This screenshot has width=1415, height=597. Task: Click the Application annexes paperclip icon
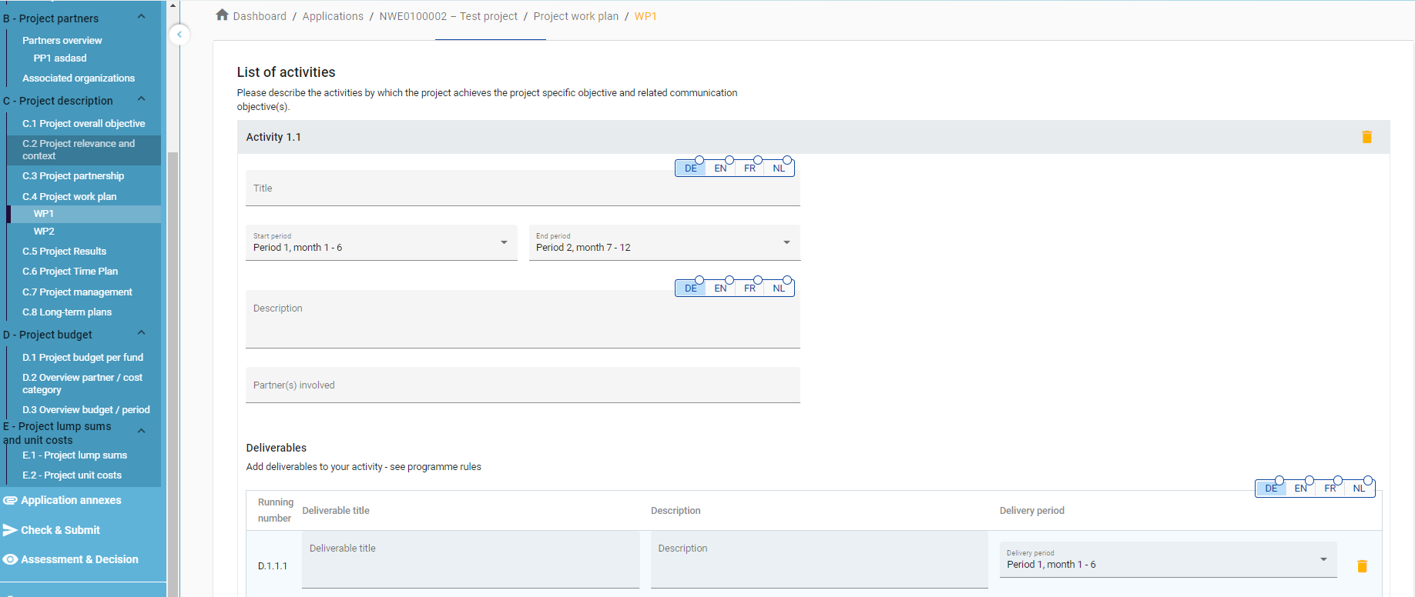10,500
